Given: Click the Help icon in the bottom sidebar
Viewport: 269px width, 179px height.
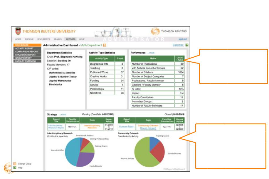Looking at the screenshot, I should point(15,168).
